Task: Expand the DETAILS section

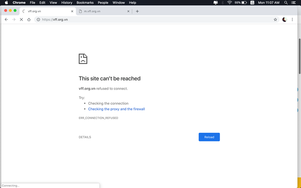Action: point(85,137)
